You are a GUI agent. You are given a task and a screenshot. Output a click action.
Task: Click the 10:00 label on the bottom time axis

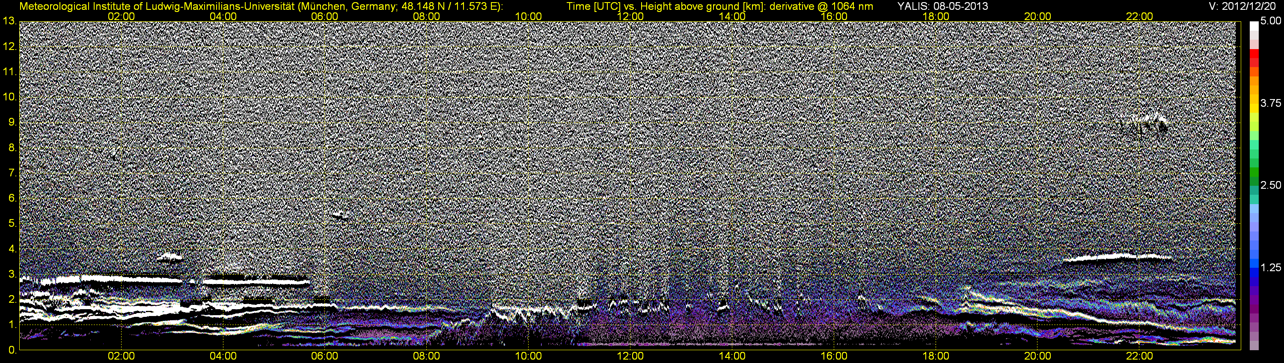pos(528,357)
